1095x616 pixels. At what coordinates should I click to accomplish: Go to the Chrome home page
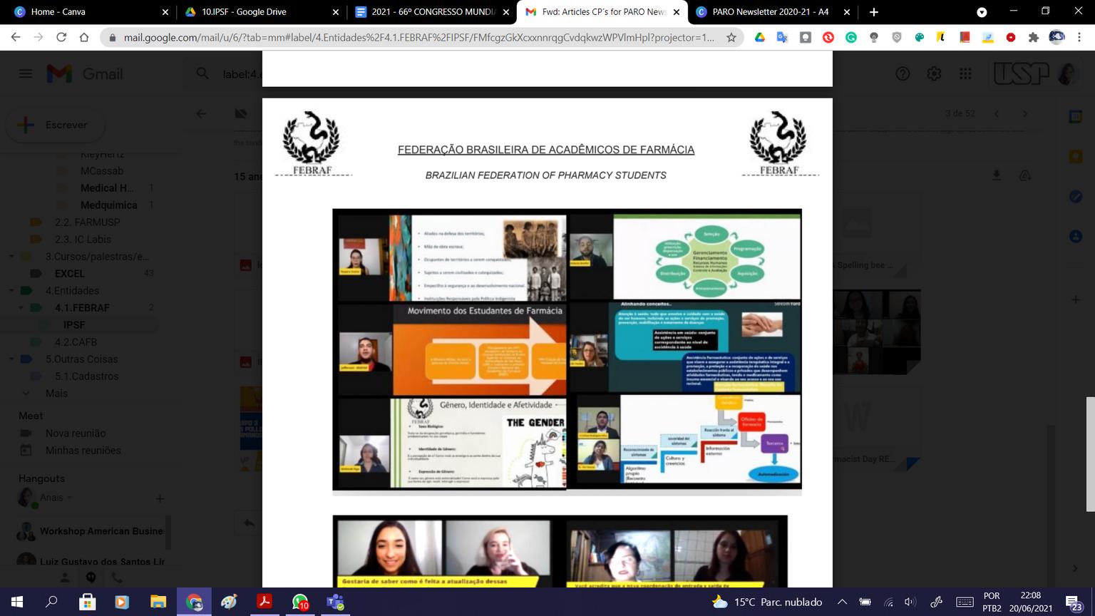tap(84, 37)
